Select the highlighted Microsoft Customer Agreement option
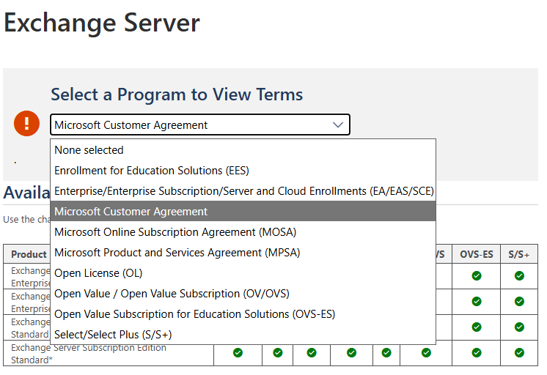The image size is (547, 375). click(243, 211)
